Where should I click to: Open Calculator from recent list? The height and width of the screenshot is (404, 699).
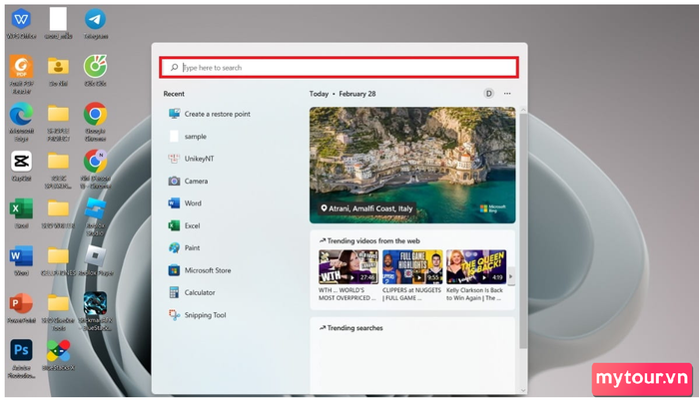pyautogui.click(x=192, y=292)
